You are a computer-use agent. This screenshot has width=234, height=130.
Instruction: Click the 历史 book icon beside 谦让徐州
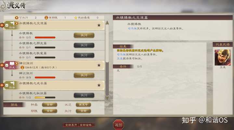pyautogui.click(x=12, y=64)
